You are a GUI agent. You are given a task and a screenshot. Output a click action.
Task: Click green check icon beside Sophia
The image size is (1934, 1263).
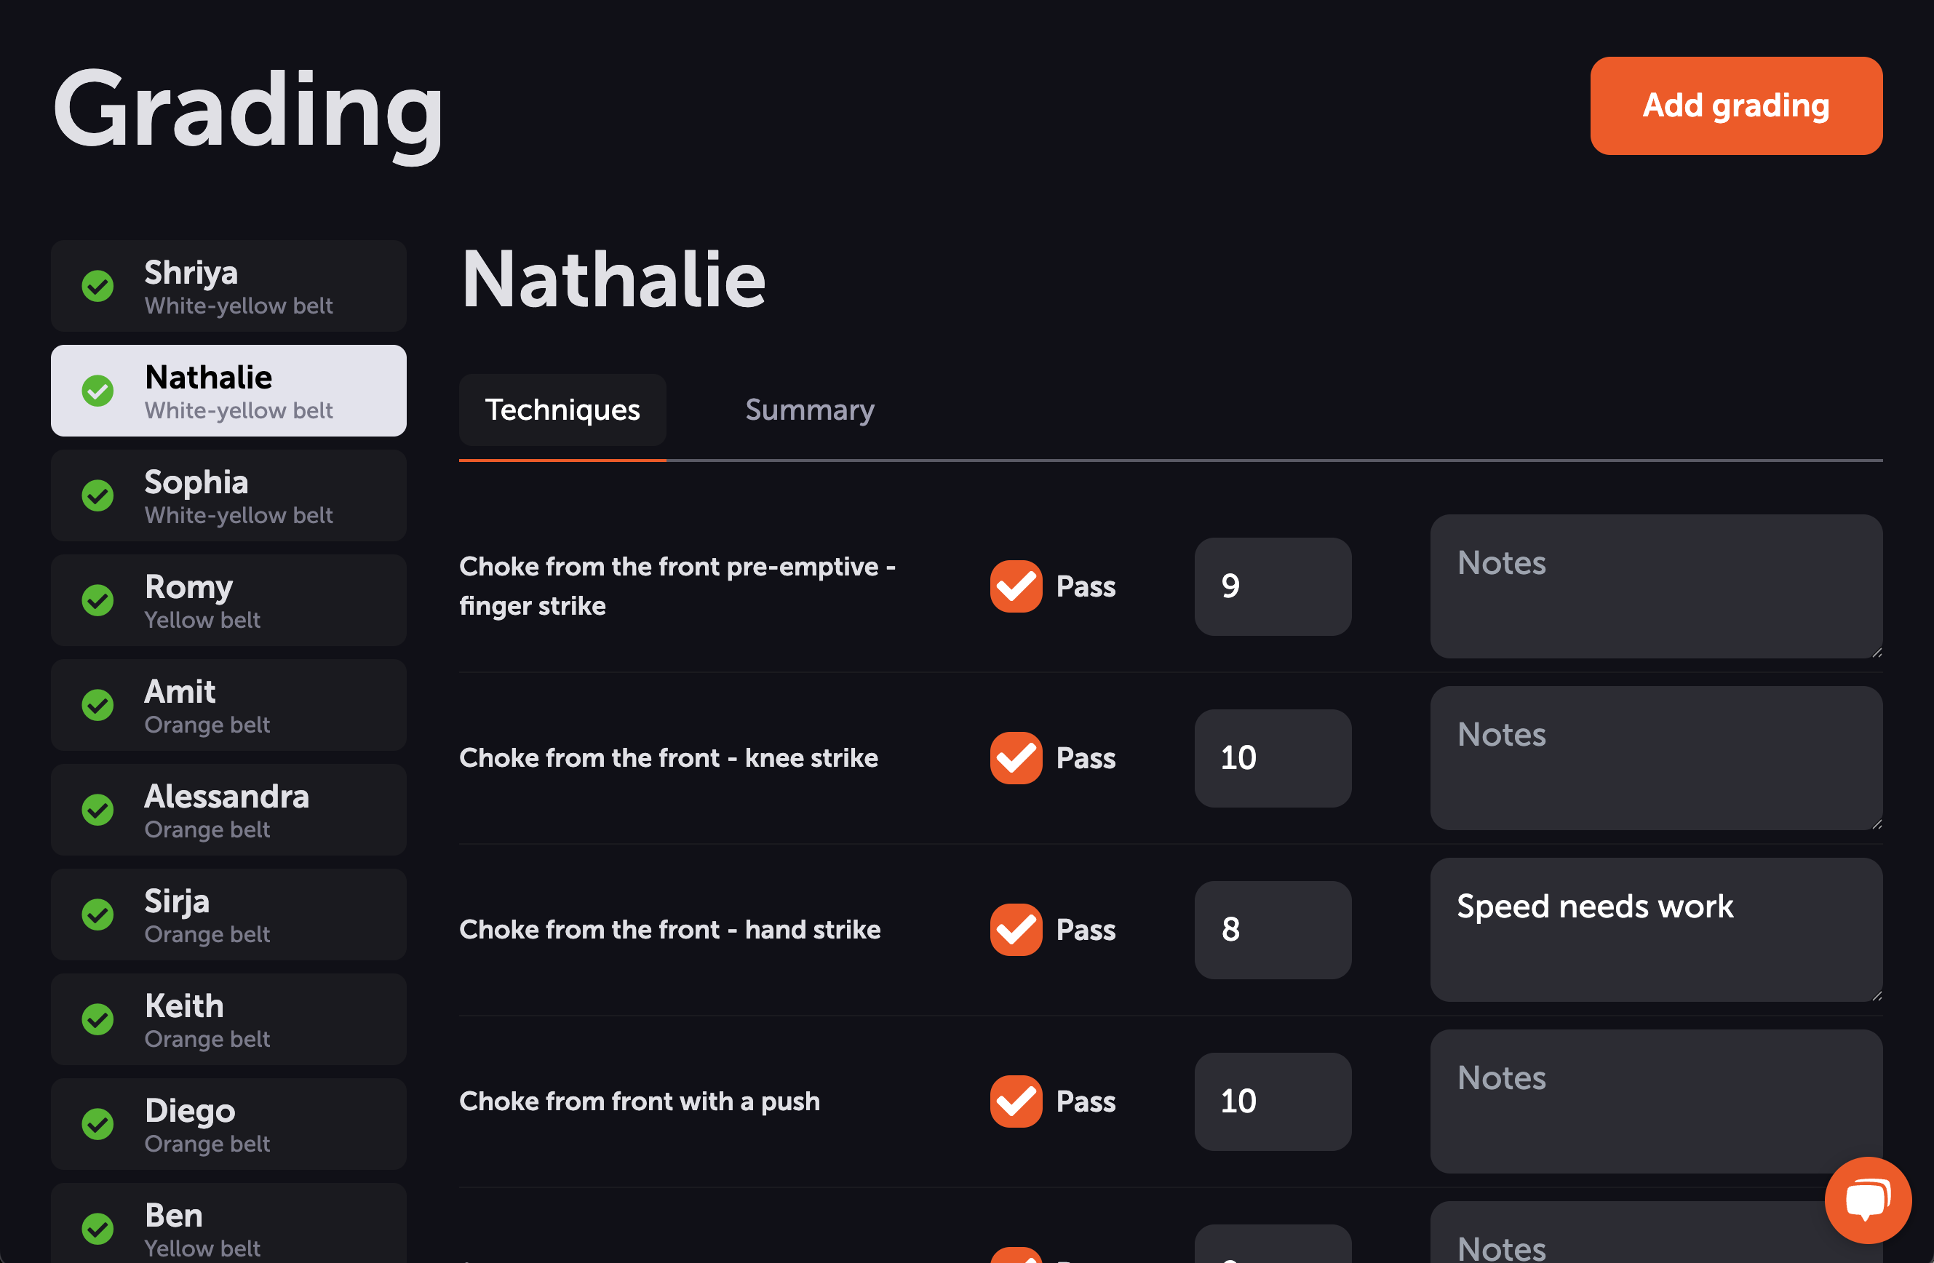coord(98,495)
